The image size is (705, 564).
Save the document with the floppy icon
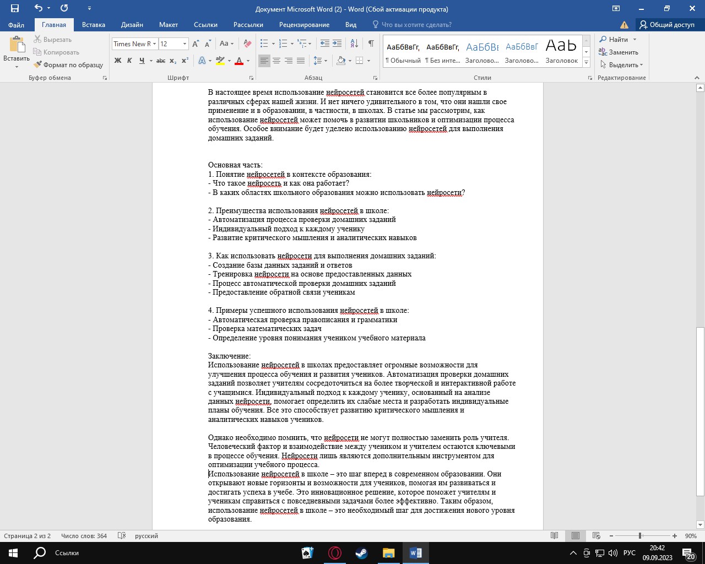[15, 8]
